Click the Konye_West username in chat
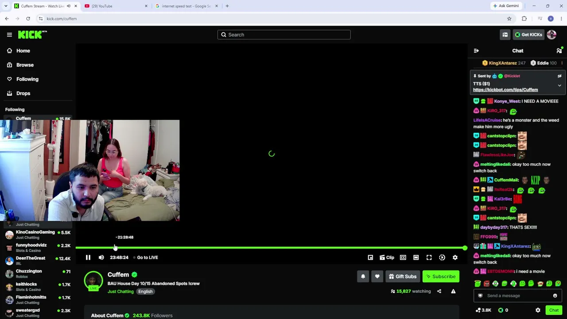This screenshot has height=319, width=567. click(507, 101)
